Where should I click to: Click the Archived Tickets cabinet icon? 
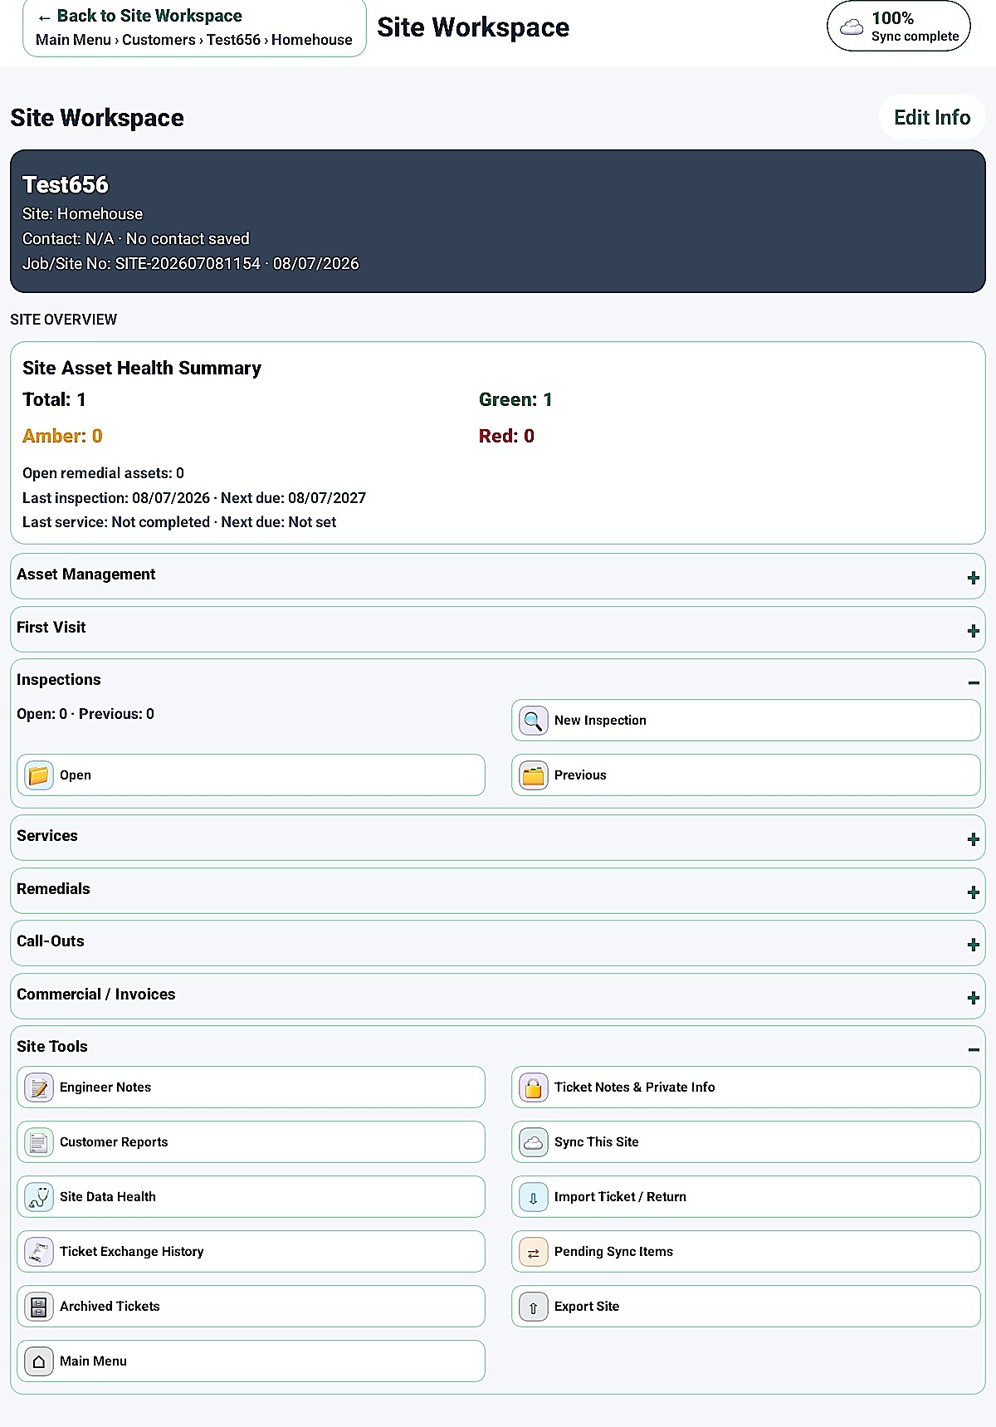pos(39,1307)
